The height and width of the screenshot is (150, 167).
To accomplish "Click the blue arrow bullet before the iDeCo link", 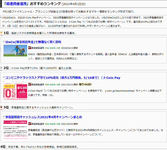I will [x=4, y=41].
